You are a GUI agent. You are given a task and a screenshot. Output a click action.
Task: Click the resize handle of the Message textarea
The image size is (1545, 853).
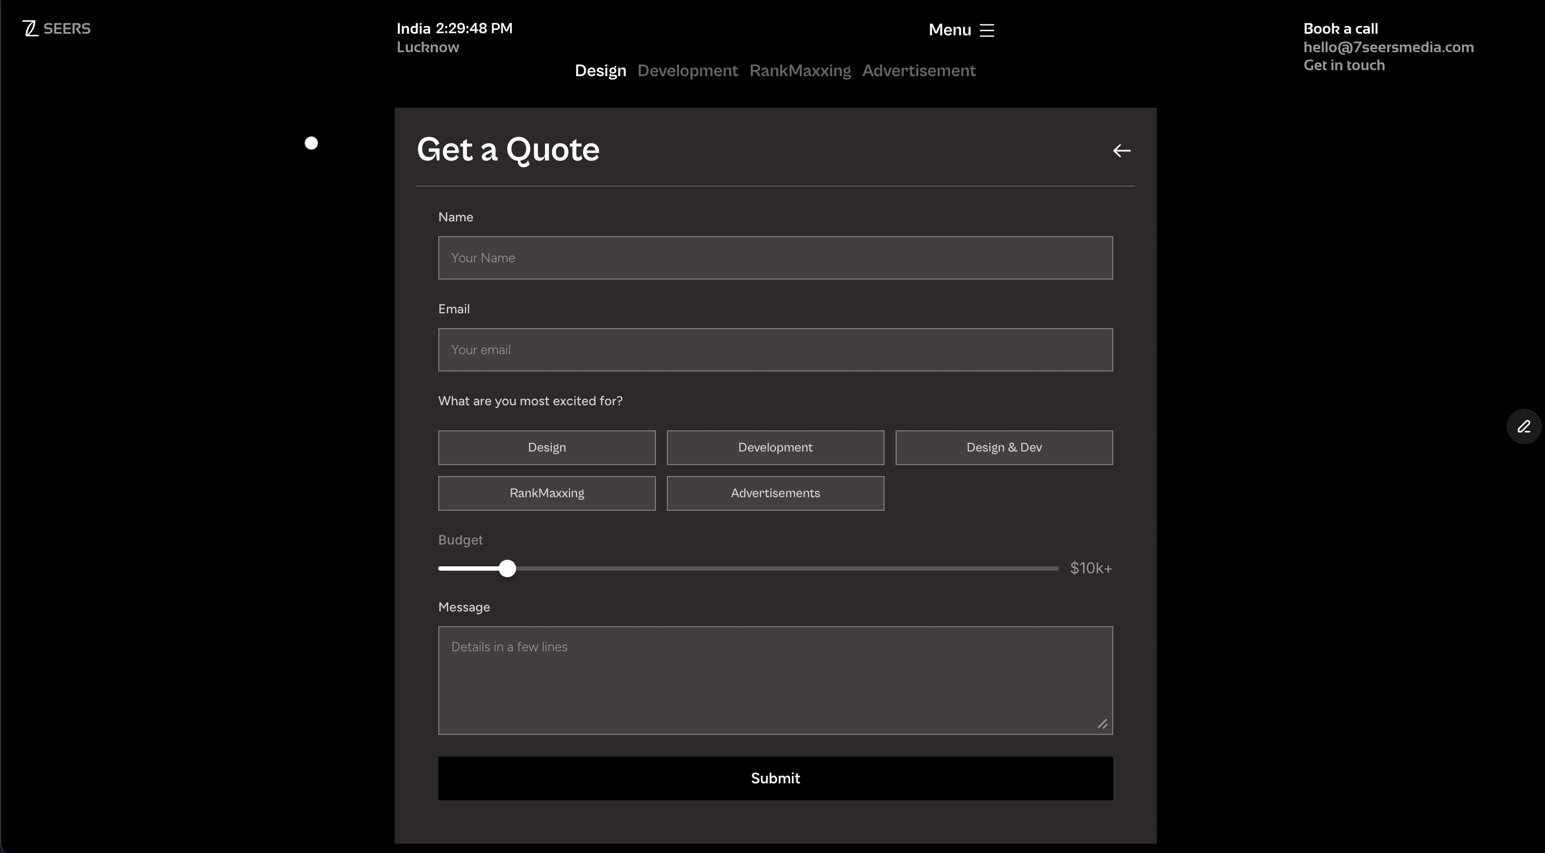coord(1102,724)
